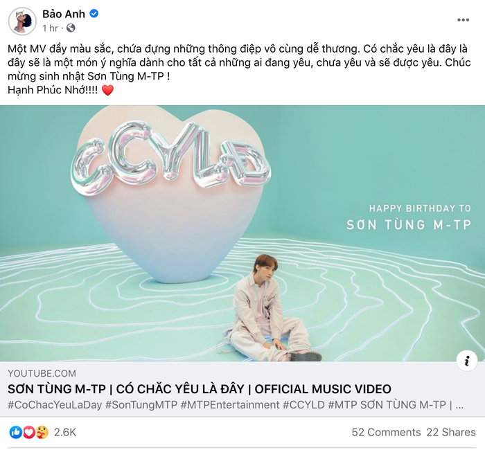Open the Sơn Tùng M-TP official music video title
Image resolution: width=485 pixels, height=450 pixels.
click(200, 389)
